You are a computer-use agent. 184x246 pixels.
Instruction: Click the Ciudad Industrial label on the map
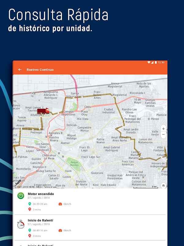(x=109, y=111)
